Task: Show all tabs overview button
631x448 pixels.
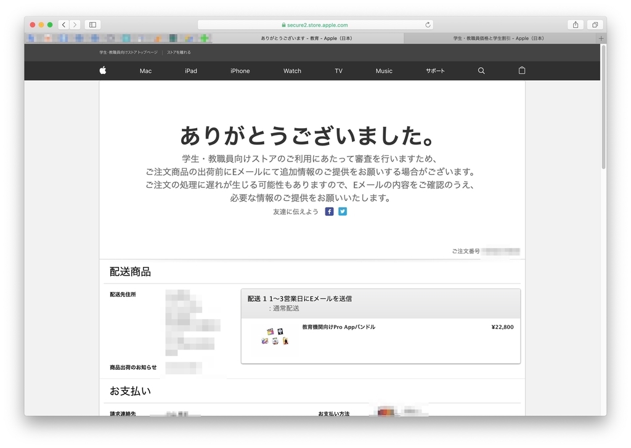Action: pyautogui.click(x=595, y=25)
